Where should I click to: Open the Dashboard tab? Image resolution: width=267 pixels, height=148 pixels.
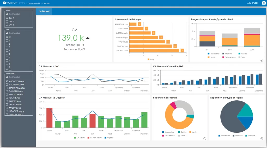[44, 11]
